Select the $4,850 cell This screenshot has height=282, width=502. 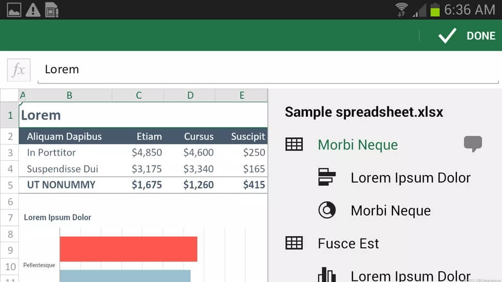[x=138, y=153]
